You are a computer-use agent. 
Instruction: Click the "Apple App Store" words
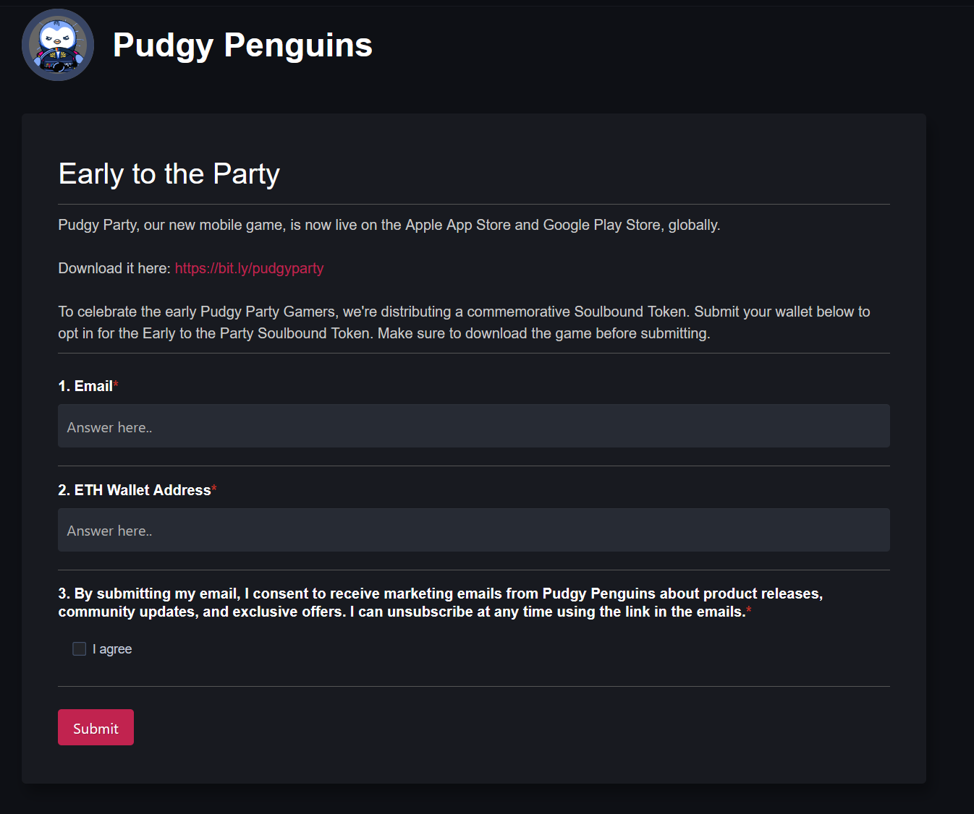(x=457, y=225)
